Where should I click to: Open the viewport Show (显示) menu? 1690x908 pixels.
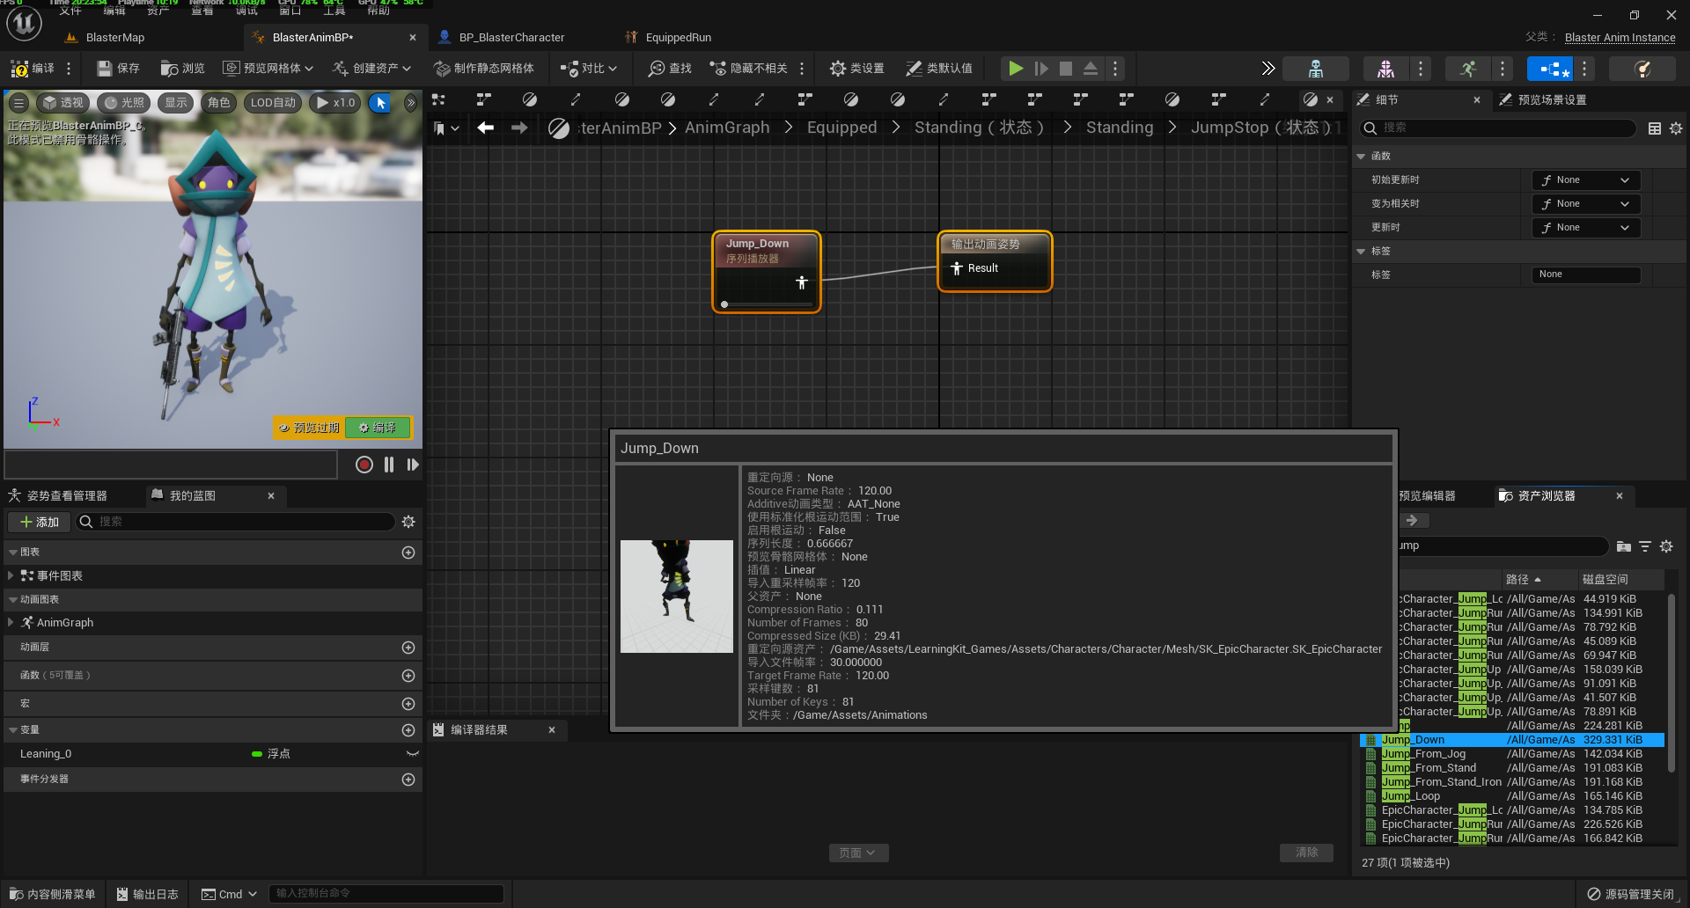[x=176, y=103]
